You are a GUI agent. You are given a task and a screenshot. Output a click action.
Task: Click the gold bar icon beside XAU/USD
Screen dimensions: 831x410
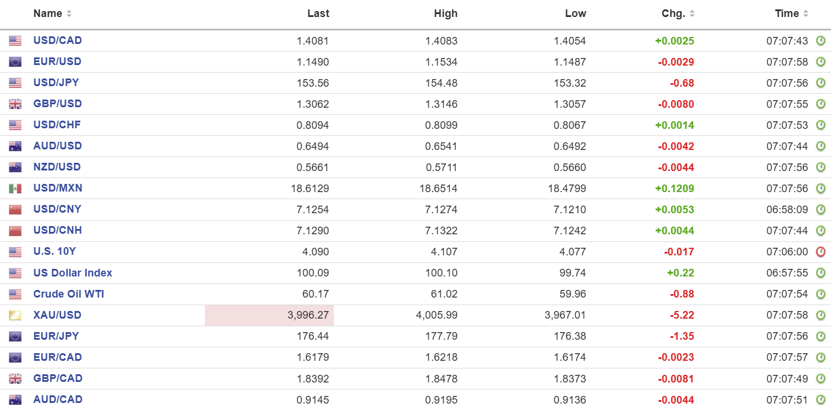(15, 316)
